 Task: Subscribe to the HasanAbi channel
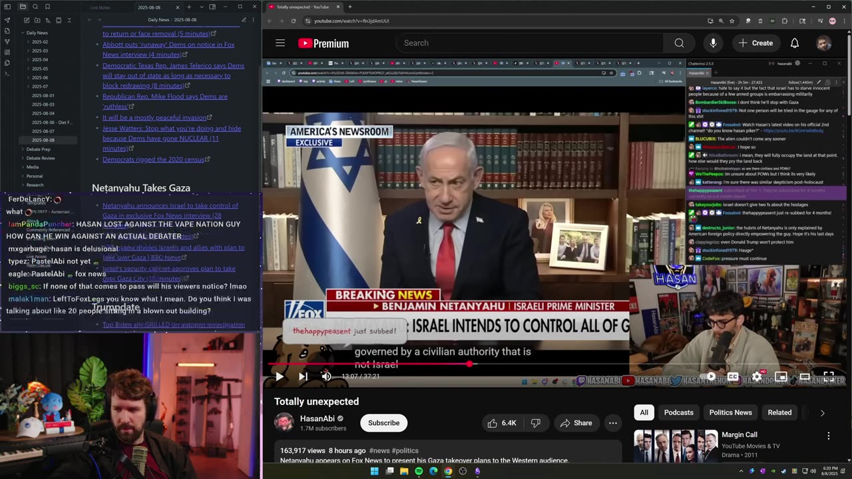point(383,423)
